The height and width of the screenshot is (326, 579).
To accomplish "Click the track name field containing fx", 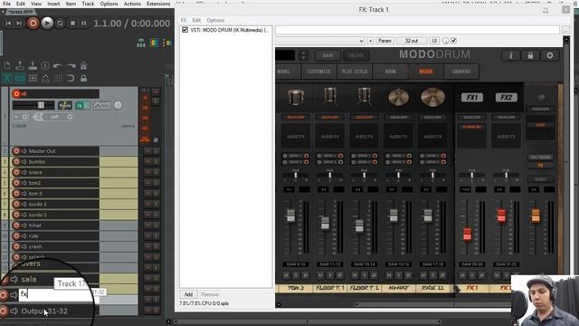I will [x=55, y=294].
